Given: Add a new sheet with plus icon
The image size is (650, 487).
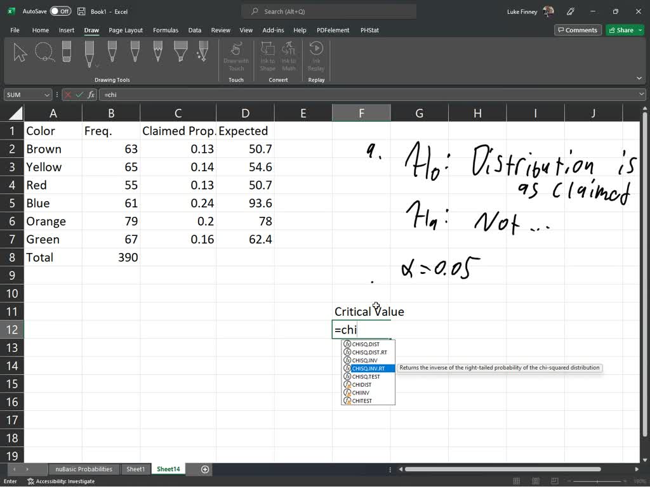Looking at the screenshot, I should [205, 469].
